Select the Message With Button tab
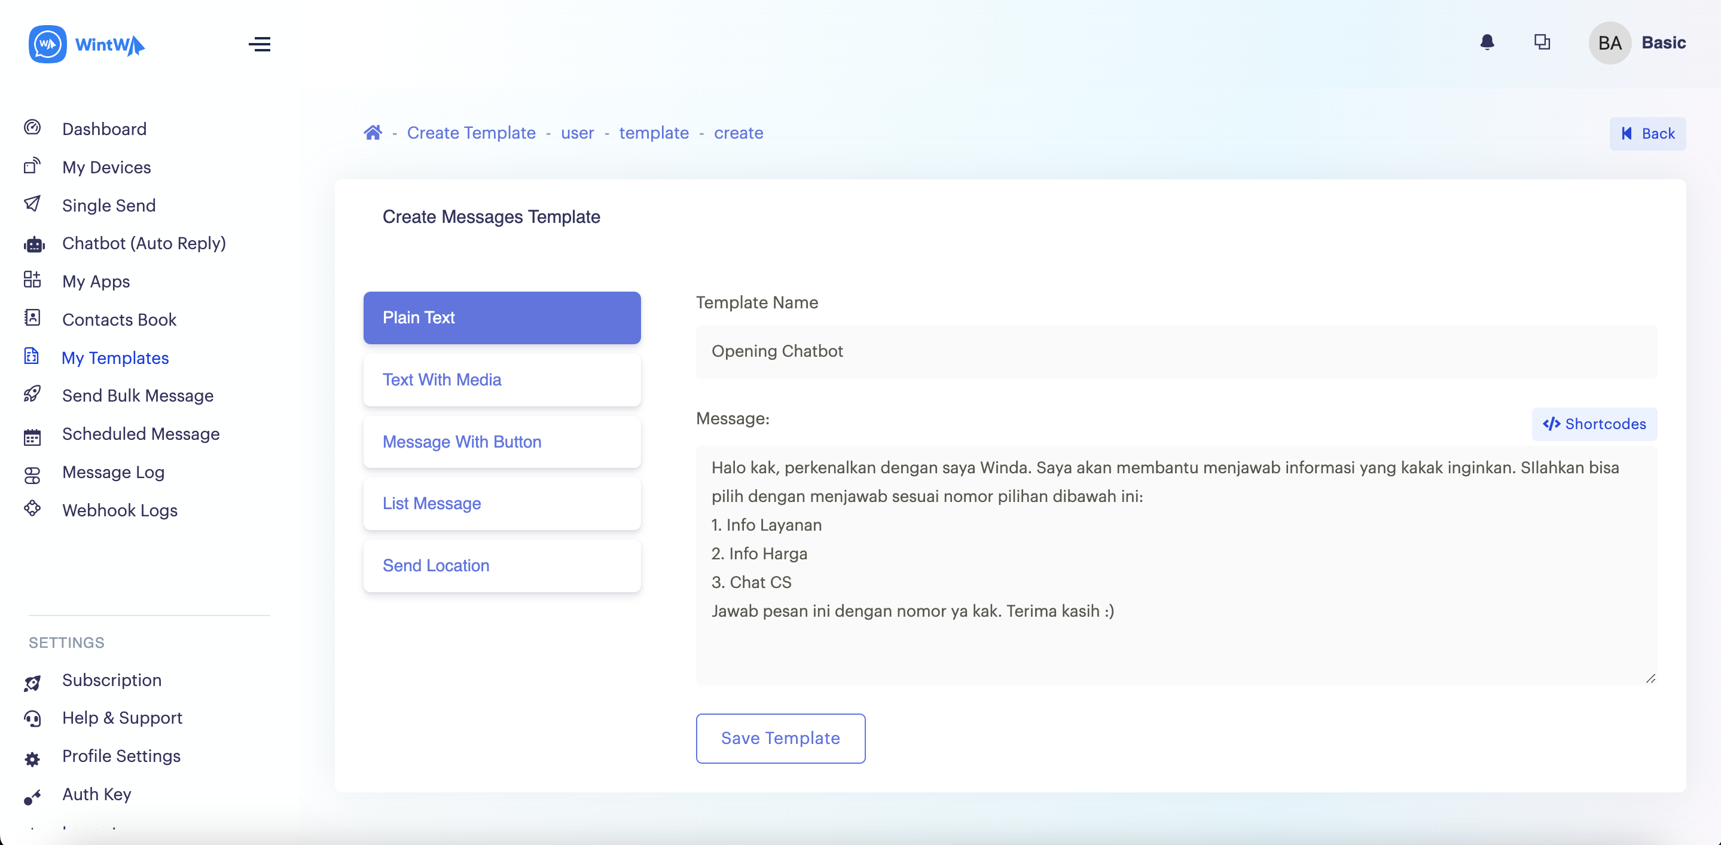Image resolution: width=1721 pixels, height=845 pixels. [502, 442]
